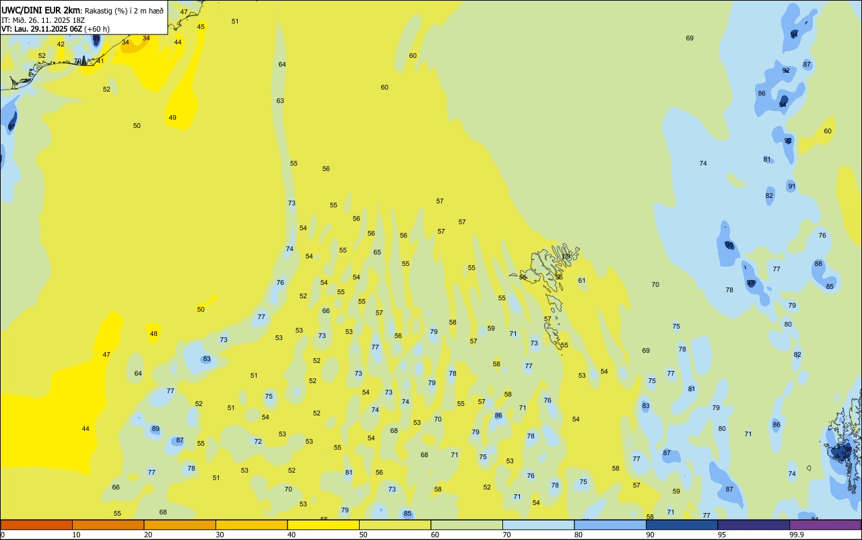Click the 'IT: Mið. 26. 11. 2025 18Z' line

43,20
